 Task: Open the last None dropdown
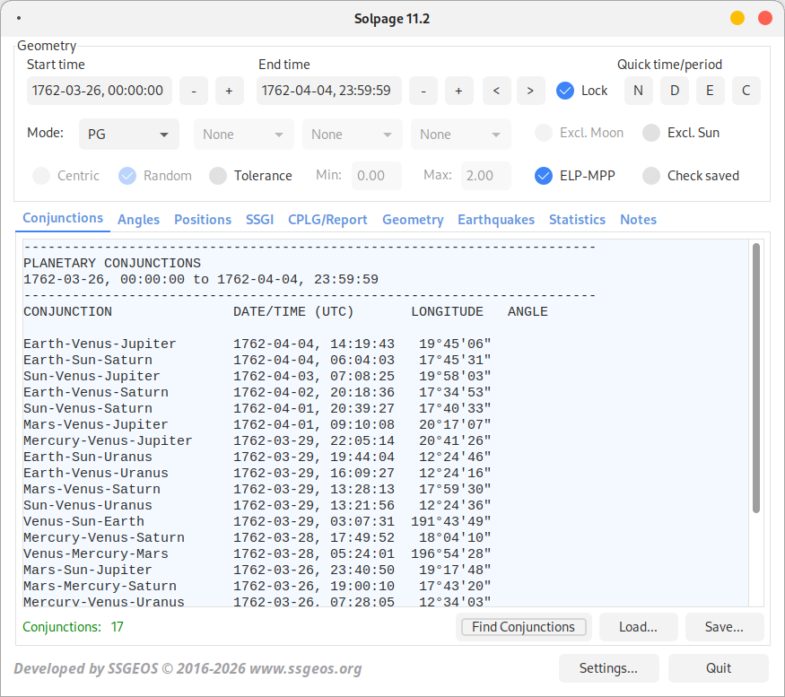pyautogui.click(x=461, y=135)
